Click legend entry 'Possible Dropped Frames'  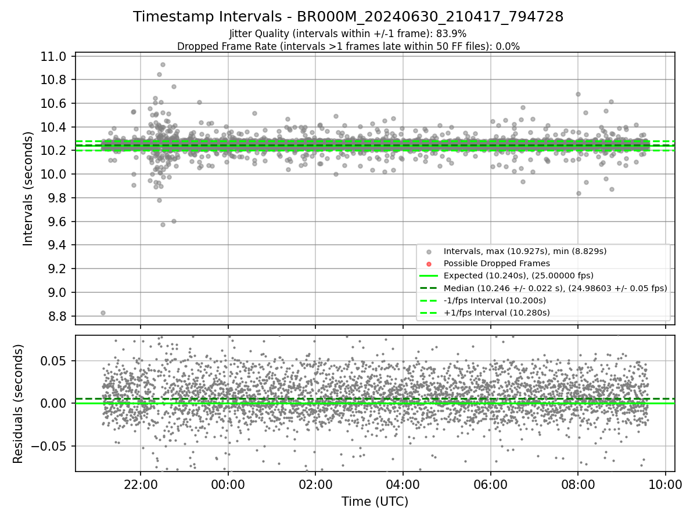tap(497, 263)
